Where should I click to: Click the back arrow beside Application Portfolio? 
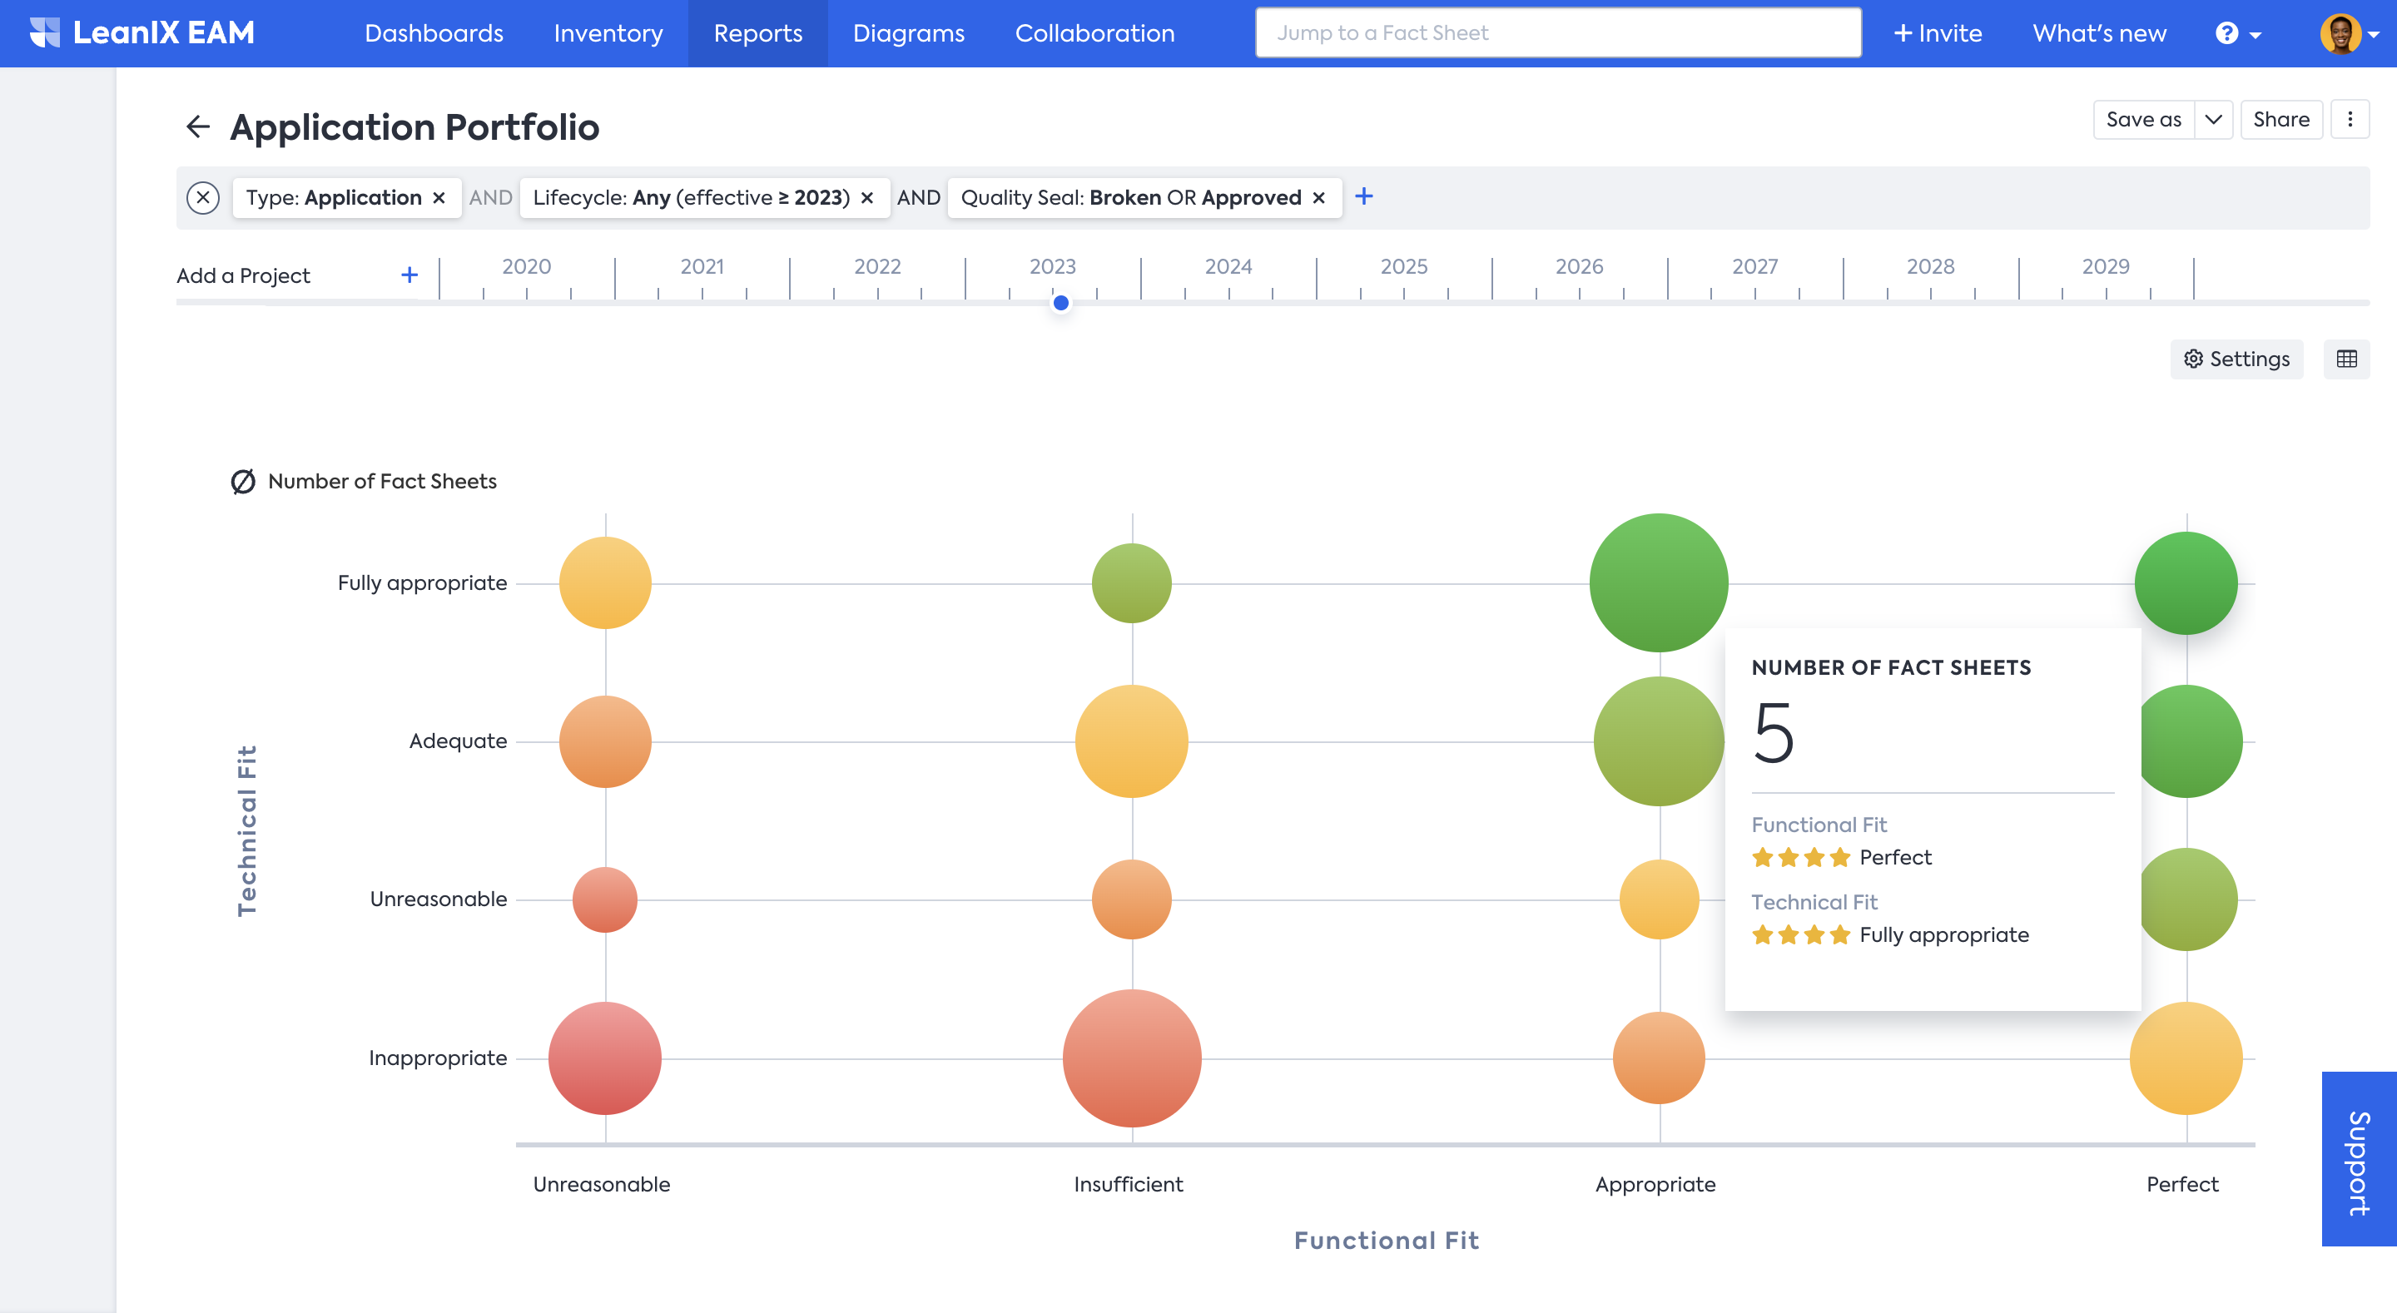point(197,126)
